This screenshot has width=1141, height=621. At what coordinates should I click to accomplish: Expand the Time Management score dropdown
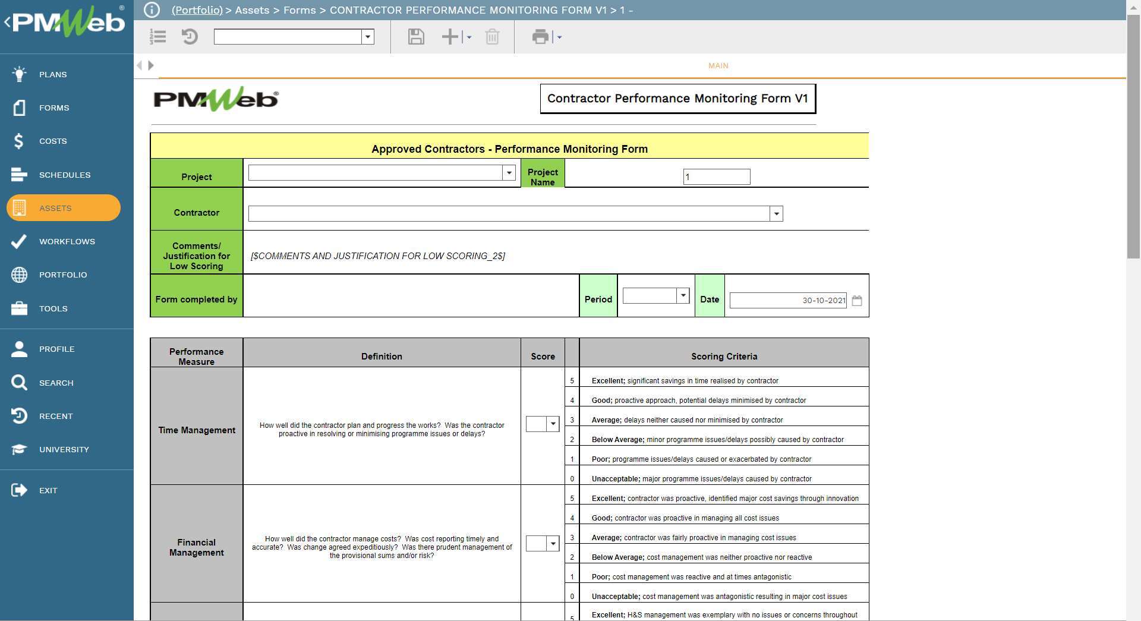coord(552,424)
